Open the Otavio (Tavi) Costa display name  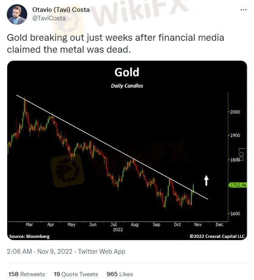click(61, 10)
